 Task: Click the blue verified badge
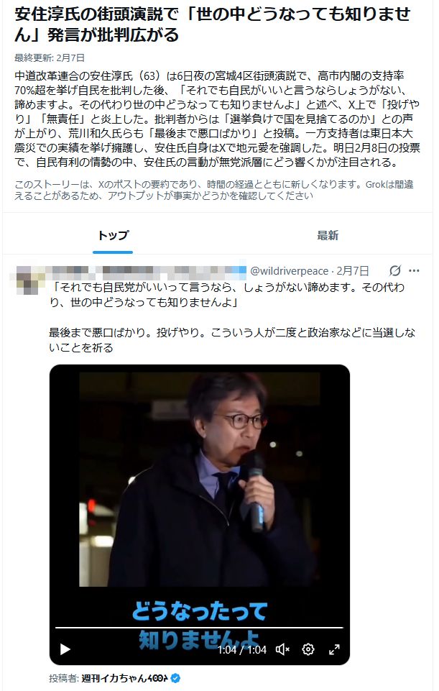coord(175,678)
